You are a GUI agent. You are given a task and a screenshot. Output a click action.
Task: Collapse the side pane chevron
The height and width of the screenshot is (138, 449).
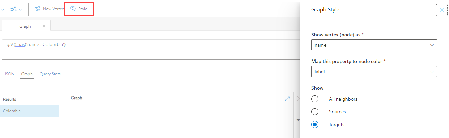(x=298, y=99)
